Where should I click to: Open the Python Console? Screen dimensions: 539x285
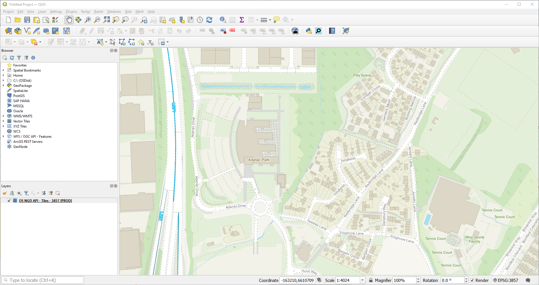[308, 31]
